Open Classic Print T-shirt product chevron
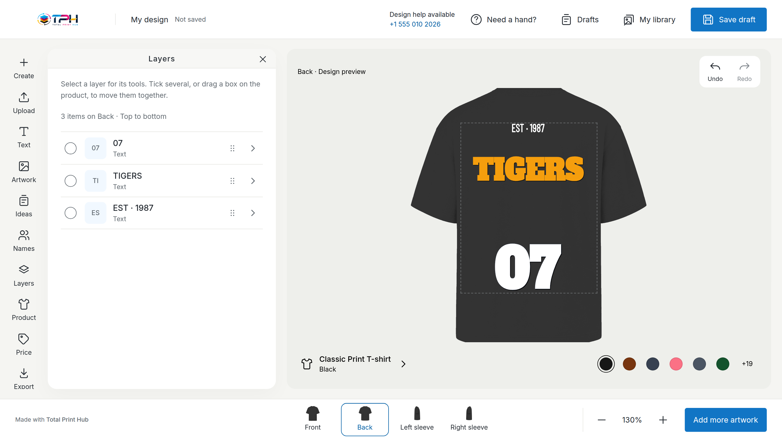 [404, 364]
